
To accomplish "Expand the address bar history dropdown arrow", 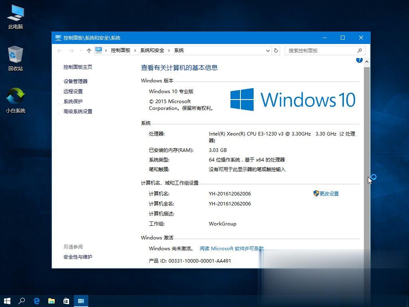I will tap(268, 50).
